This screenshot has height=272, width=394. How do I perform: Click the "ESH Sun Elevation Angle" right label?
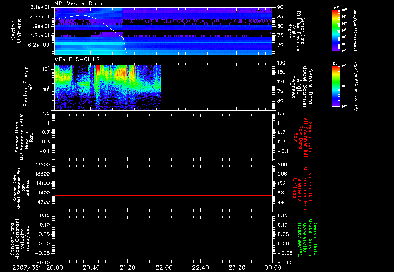point(296,31)
